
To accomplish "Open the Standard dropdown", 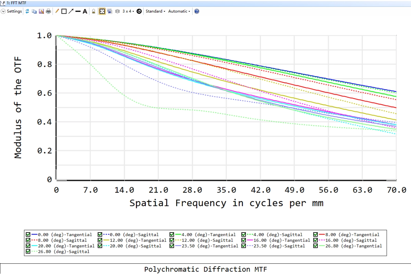I will pos(155,11).
